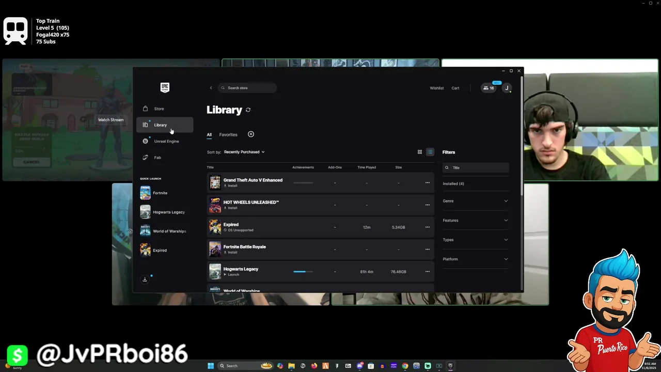
Task: Open more options for Grand Theft Auto V
Action: point(427,183)
